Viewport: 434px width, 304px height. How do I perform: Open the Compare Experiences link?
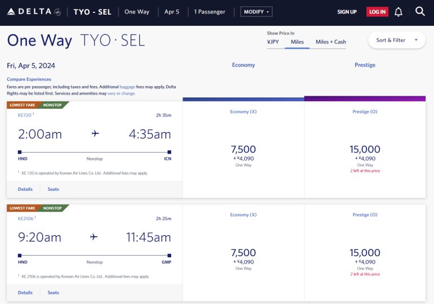pos(29,79)
